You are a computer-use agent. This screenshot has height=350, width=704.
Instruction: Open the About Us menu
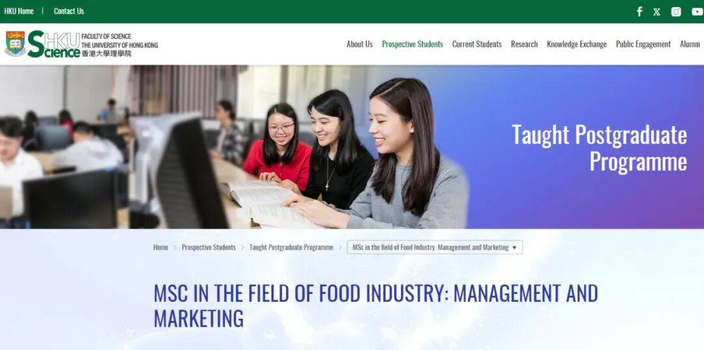coord(360,44)
